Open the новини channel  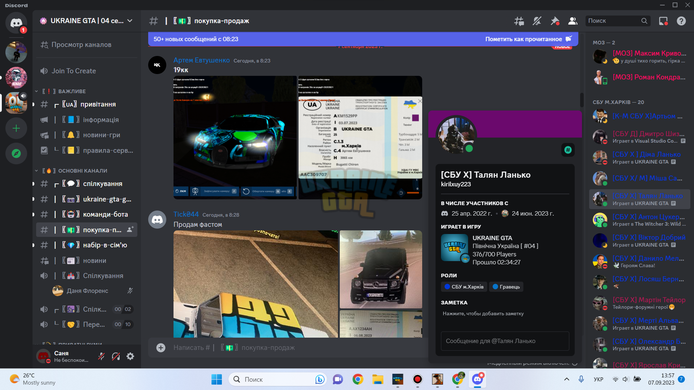(x=87, y=261)
